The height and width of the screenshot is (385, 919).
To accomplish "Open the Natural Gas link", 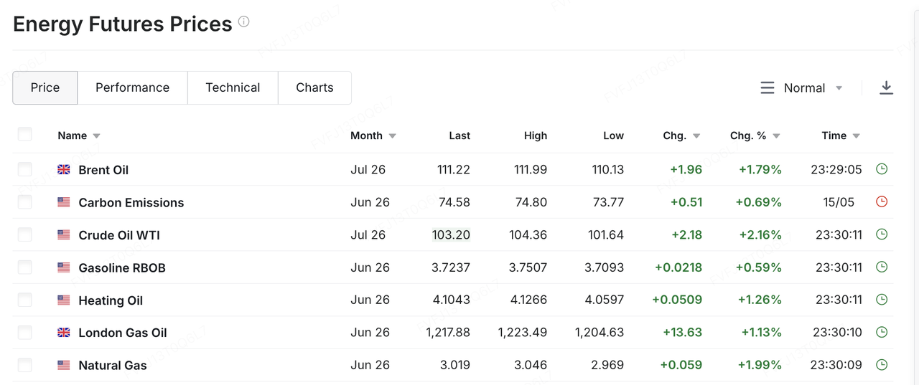I will [x=113, y=366].
